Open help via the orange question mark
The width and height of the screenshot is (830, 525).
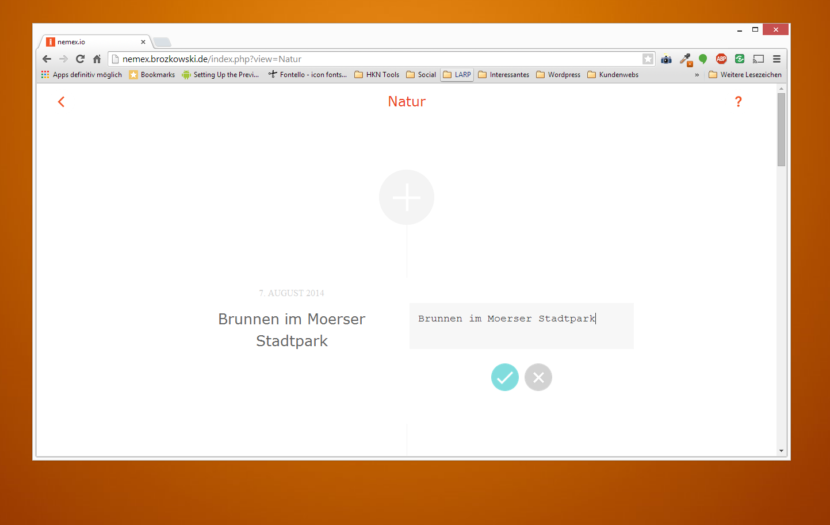739,102
